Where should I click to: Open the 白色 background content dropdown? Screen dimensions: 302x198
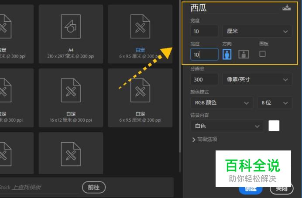click(x=227, y=126)
